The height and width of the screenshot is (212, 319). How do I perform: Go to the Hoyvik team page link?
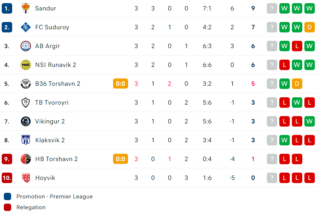(45, 178)
